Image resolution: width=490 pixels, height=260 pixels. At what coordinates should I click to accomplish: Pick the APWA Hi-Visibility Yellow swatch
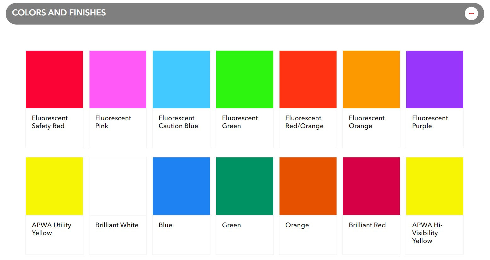435,186
